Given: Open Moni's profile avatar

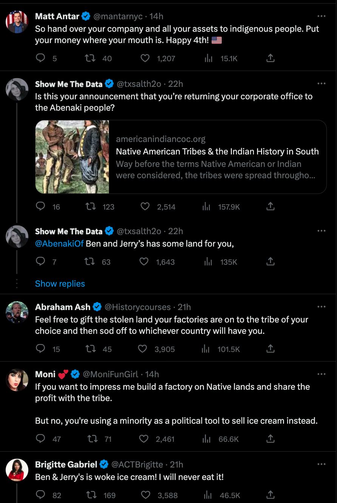Looking at the screenshot, I should coord(17,380).
